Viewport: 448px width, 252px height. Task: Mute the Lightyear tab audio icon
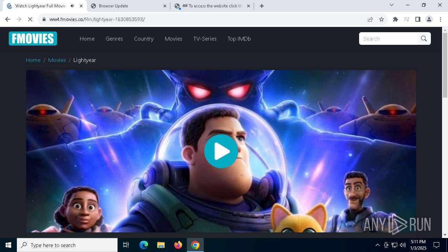(72, 6)
